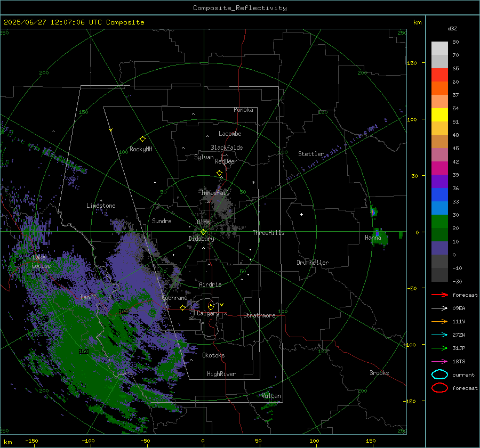The height and width of the screenshot is (448, 480).
Task: Click the 2025/06/27 12:07:06 UTC Composite timestamp
Action: click(74, 22)
